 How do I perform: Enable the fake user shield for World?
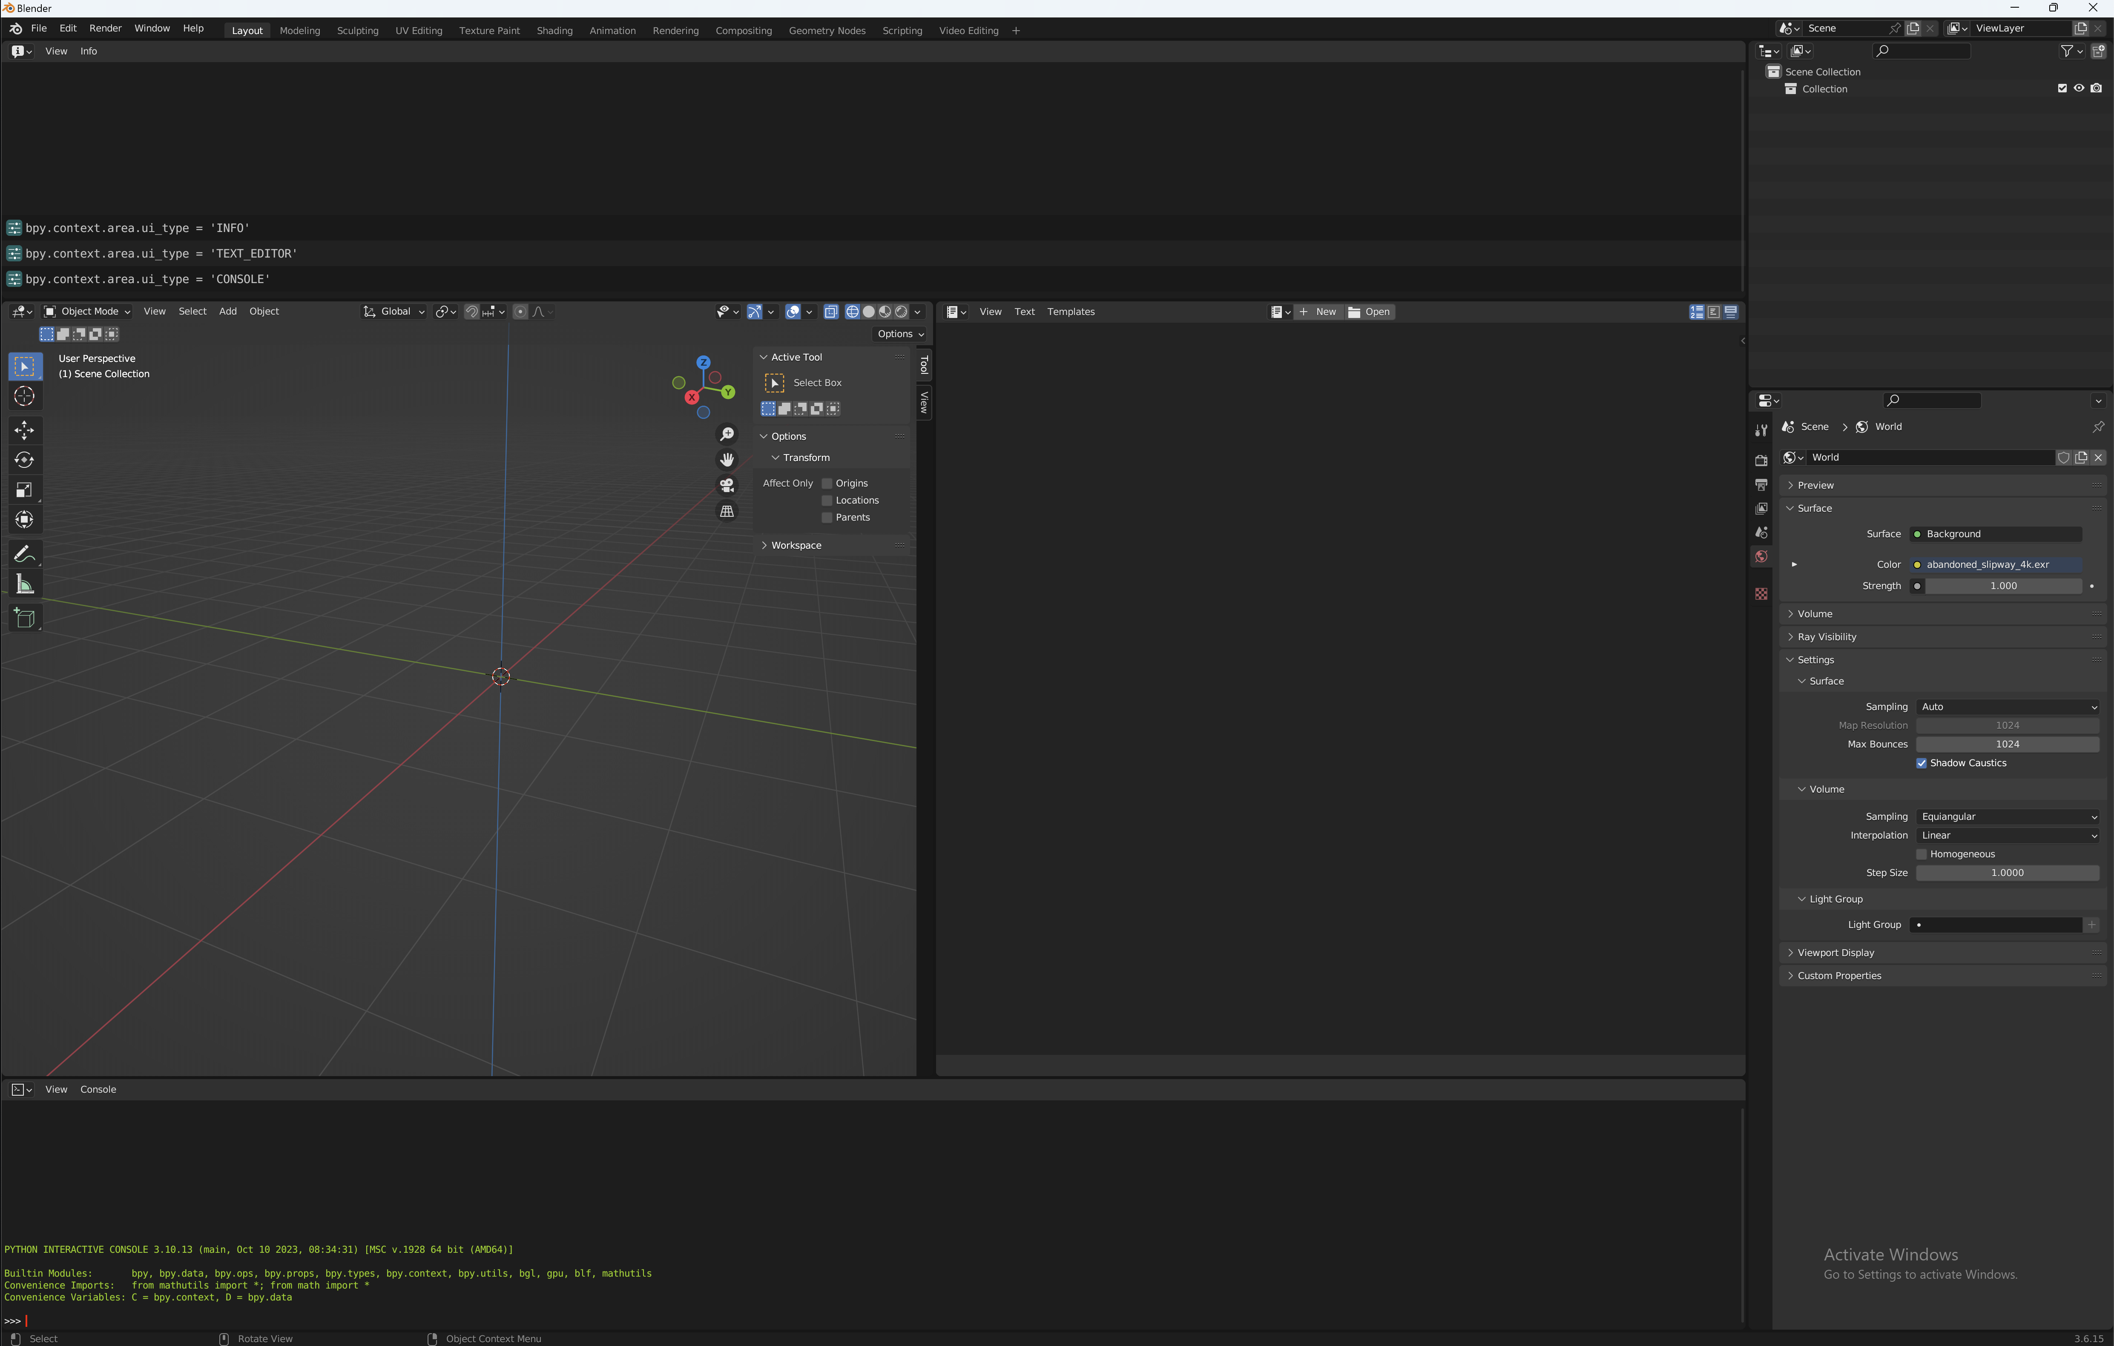click(x=2064, y=457)
